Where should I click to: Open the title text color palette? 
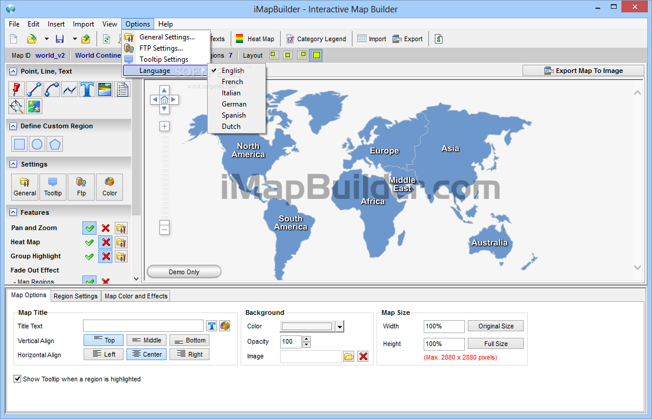(x=225, y=326)
